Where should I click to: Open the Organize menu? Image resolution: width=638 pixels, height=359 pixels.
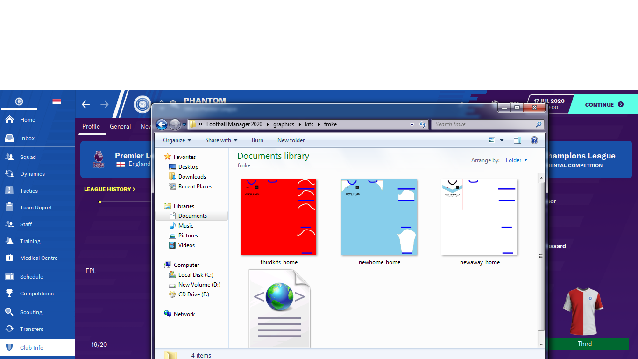point(177,140)
